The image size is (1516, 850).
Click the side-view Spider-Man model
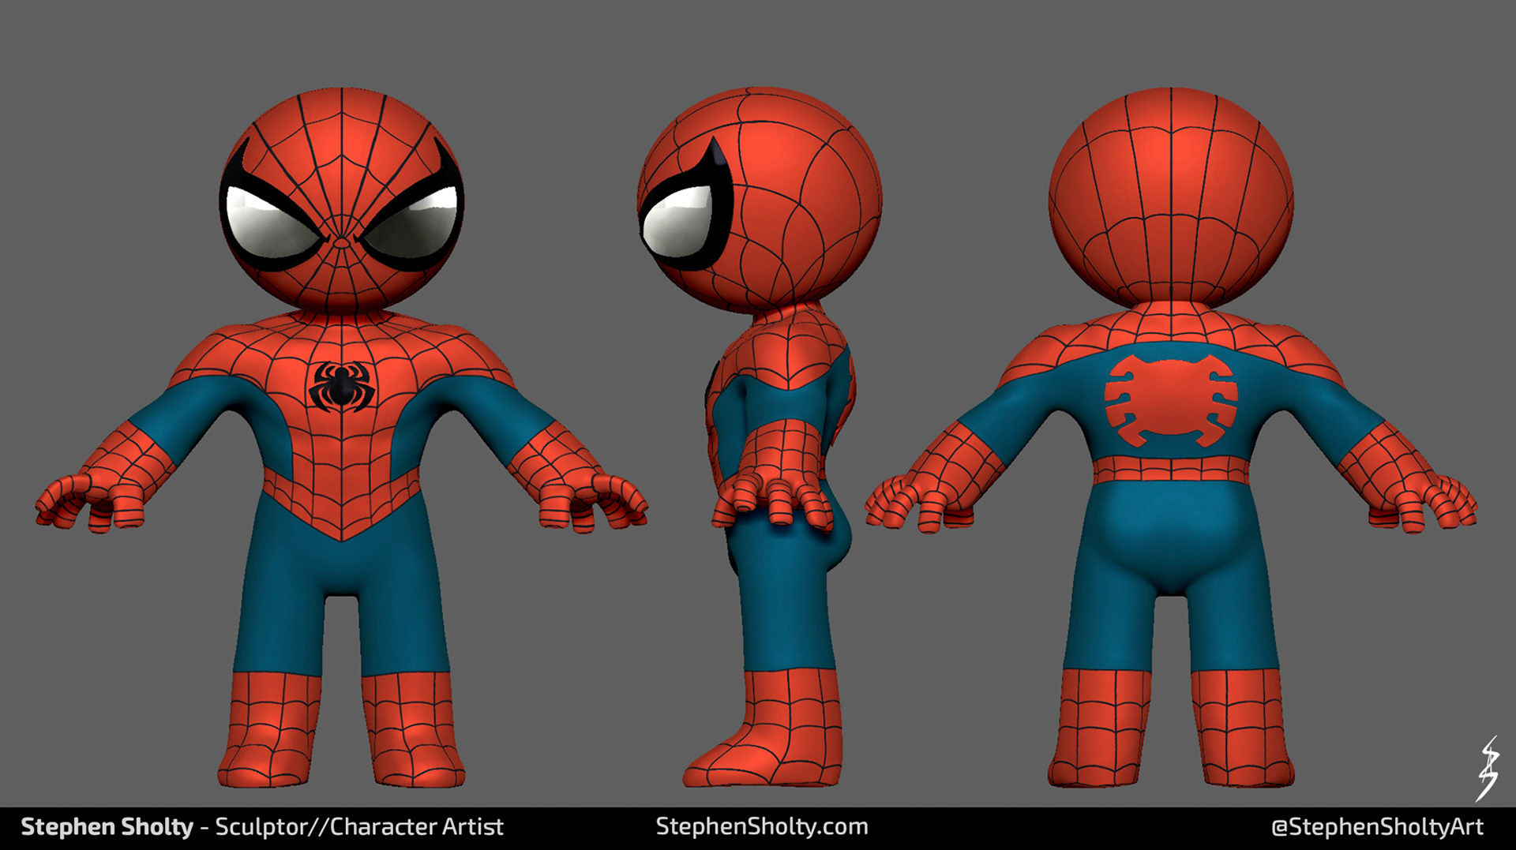tap(758, 438)
